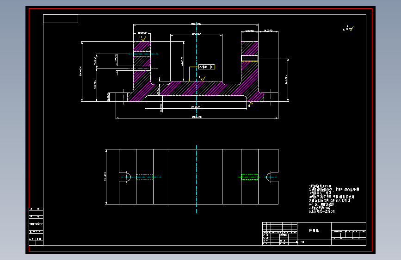Pick roughness symbol under the base's right end

250,104
